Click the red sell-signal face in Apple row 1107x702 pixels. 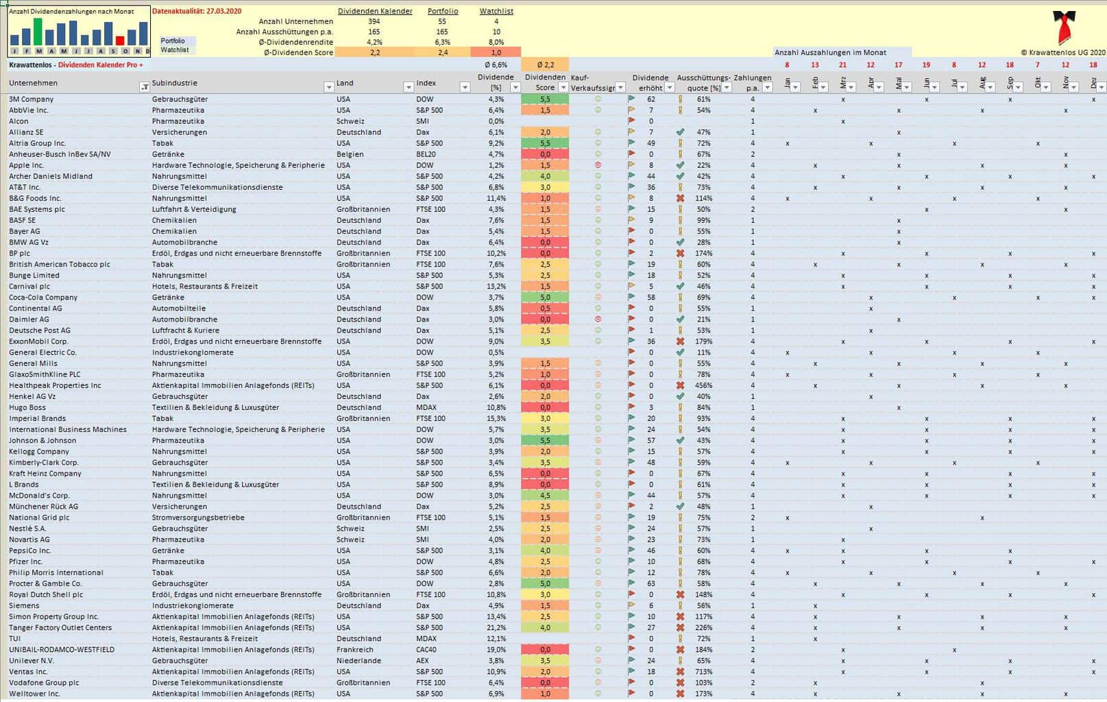point(598,165)
